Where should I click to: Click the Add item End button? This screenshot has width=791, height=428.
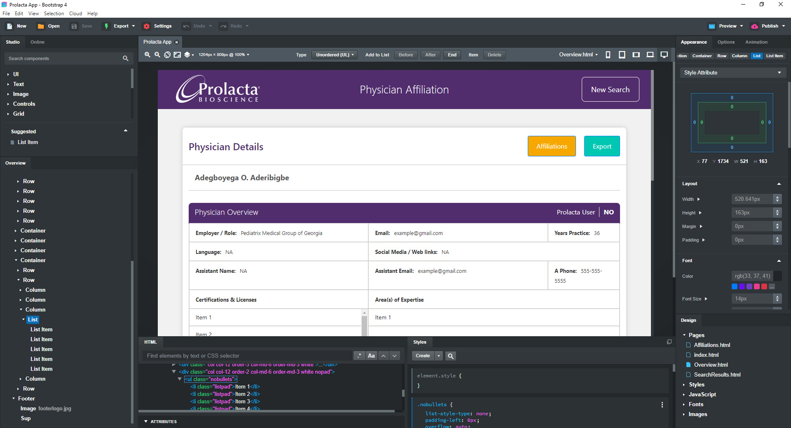point(452,55)
